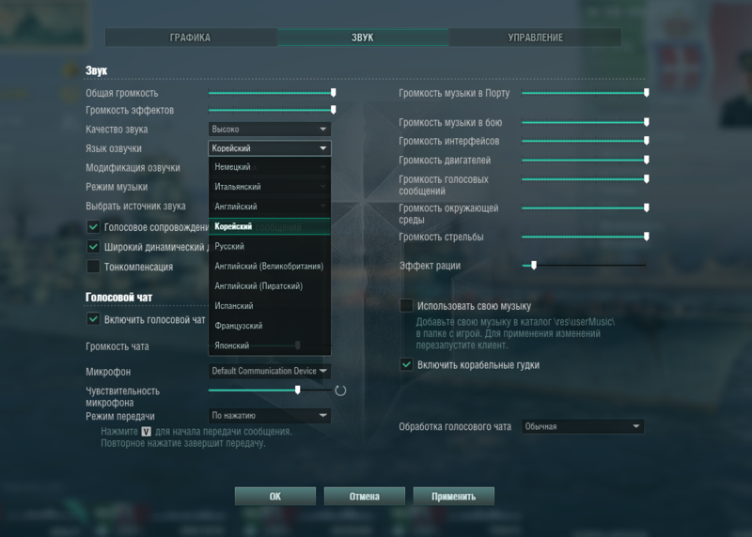Pick Английский in the dropdown list
The height and width of the screenshot is (537, 752).
(270, 207)
